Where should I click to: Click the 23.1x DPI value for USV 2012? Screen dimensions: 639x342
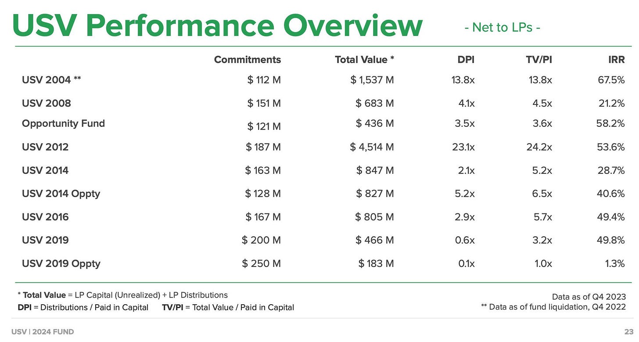(x=464, y=147)
